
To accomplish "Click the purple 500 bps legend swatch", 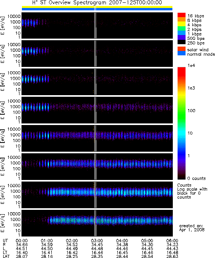I will 182,37.
